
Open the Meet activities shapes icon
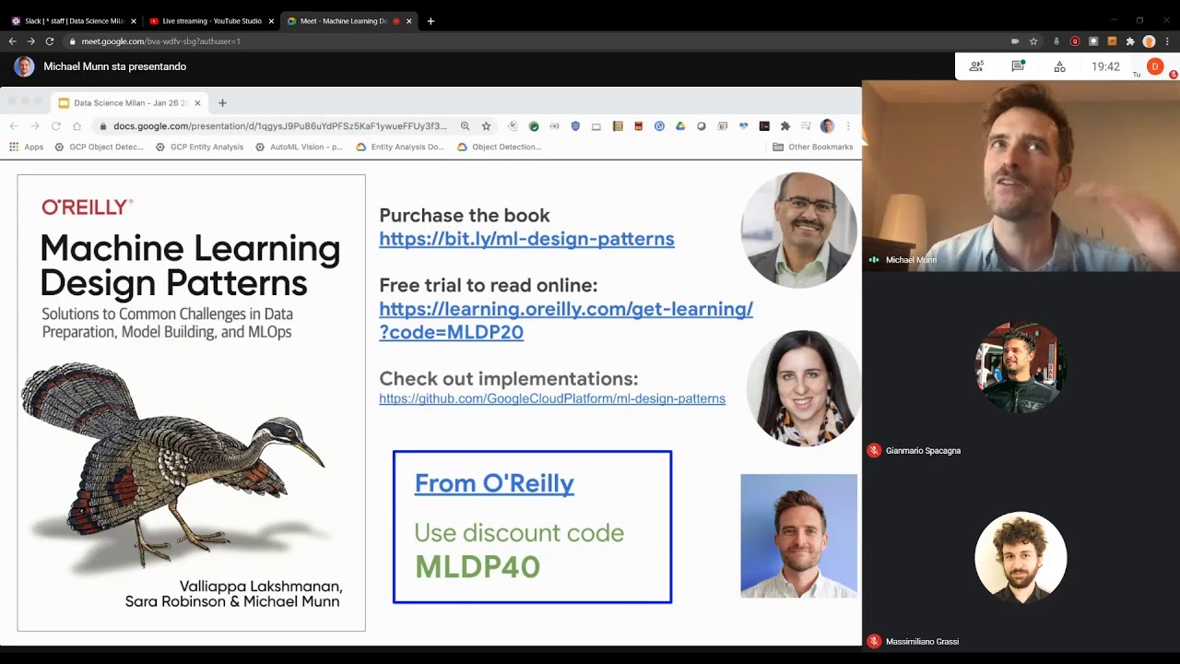(x=1059, y=66)
